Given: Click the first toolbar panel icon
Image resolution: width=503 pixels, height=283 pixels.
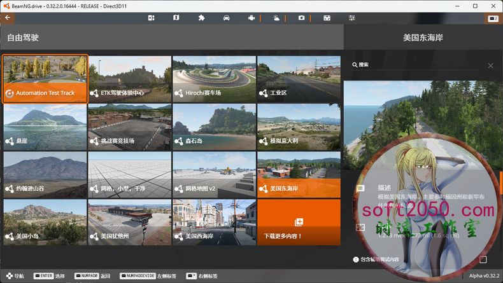Looking at the screenshot, I should pos(152,18).
